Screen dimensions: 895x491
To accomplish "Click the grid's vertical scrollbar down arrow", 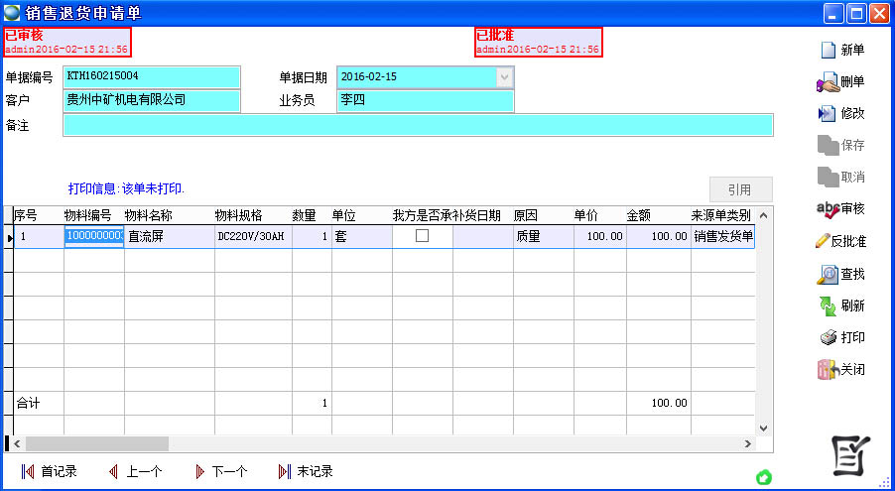I will click(763, 428).
